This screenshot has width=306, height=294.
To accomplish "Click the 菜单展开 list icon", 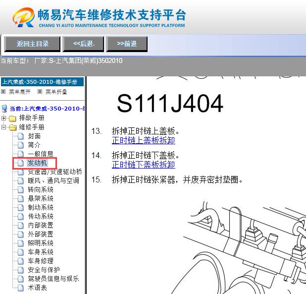I will pyautogui.click(x=3, y=91).
